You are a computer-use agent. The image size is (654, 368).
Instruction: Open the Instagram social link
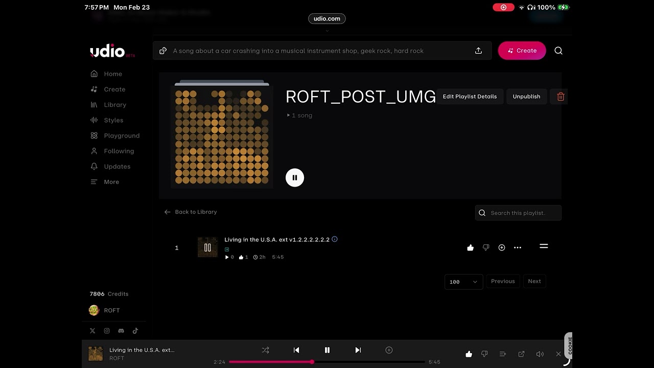[x=107, y=331]
